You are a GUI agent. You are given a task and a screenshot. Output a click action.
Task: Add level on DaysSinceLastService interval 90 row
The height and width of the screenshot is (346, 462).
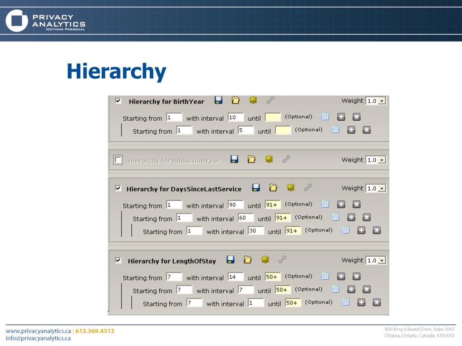(x=341, y=204)
